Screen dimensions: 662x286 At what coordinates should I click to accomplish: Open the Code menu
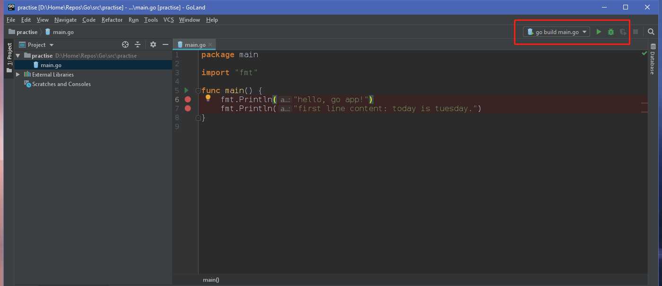(89, 20)
